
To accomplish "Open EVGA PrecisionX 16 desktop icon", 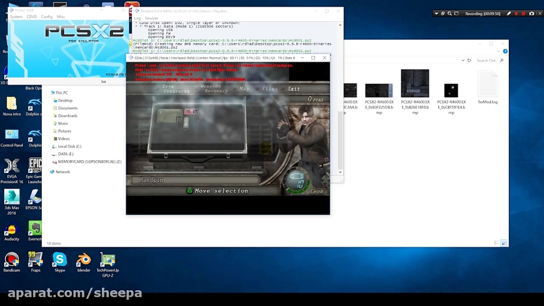I will pyautogui.click(x=12, y=171).
